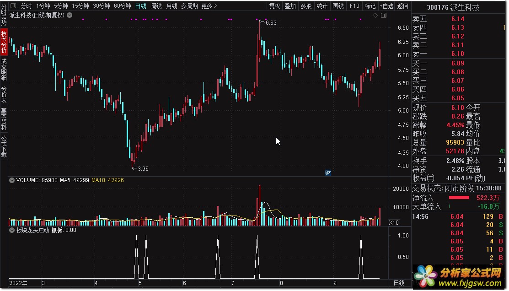The height and width of the screenshot is (291, 509).
Task: Activate the 画线 drawing tool
Action: (x=338, y=6)
